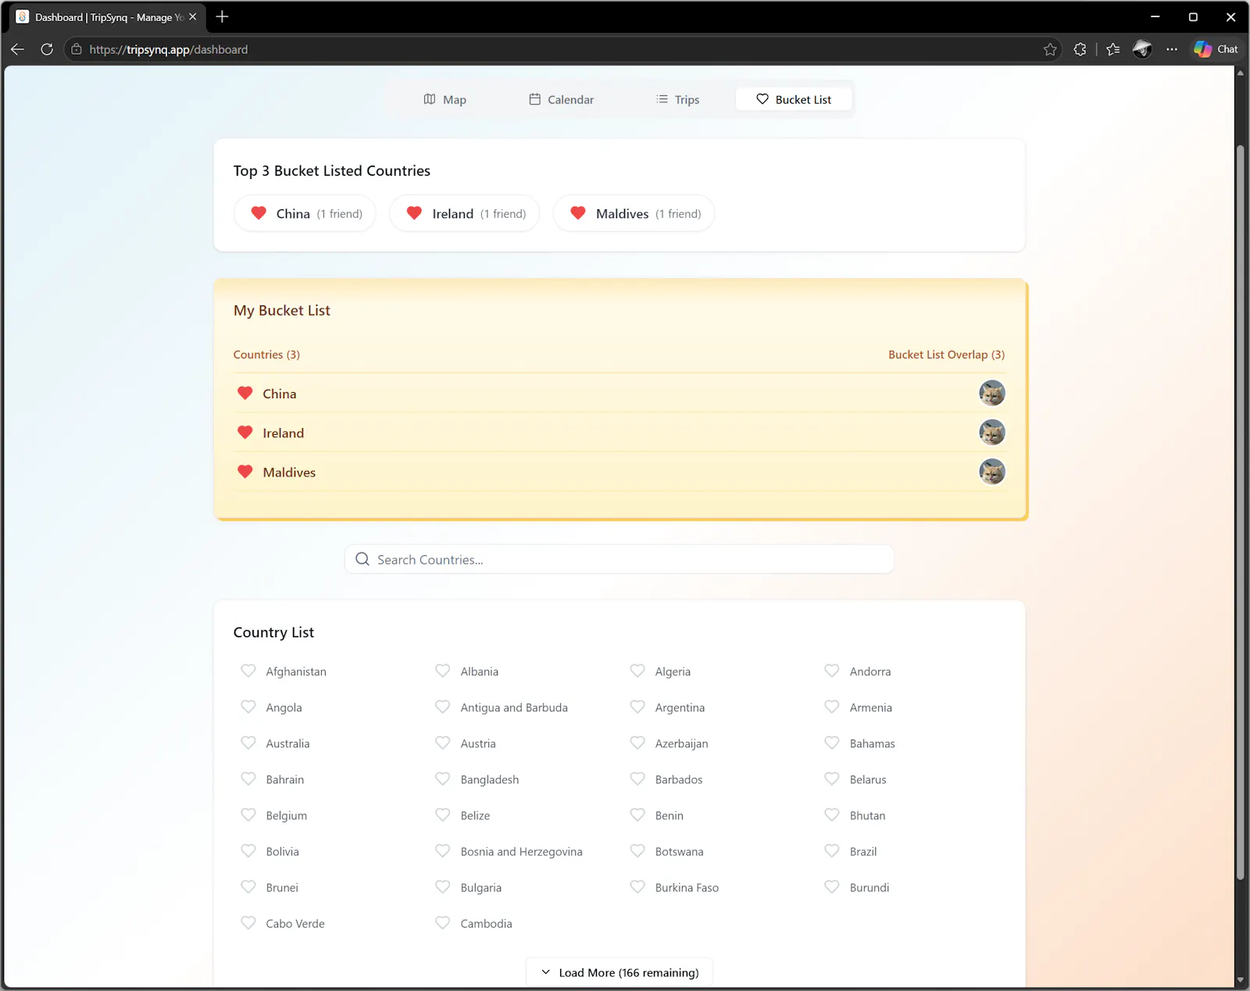The width and height of the screenshot is (1250, 991).
Task: Click the heart icon beside Bahrain
Action: point(248,779)
